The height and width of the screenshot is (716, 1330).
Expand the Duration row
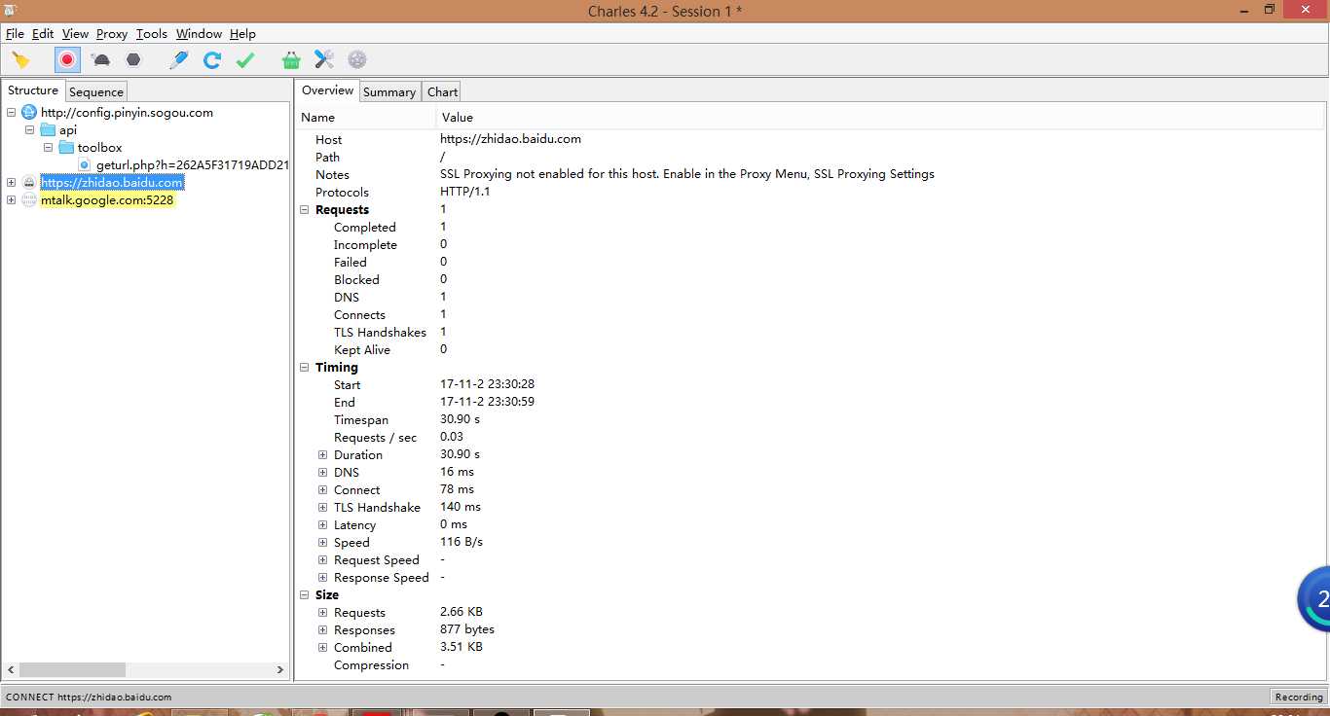[x=323, y=454]
